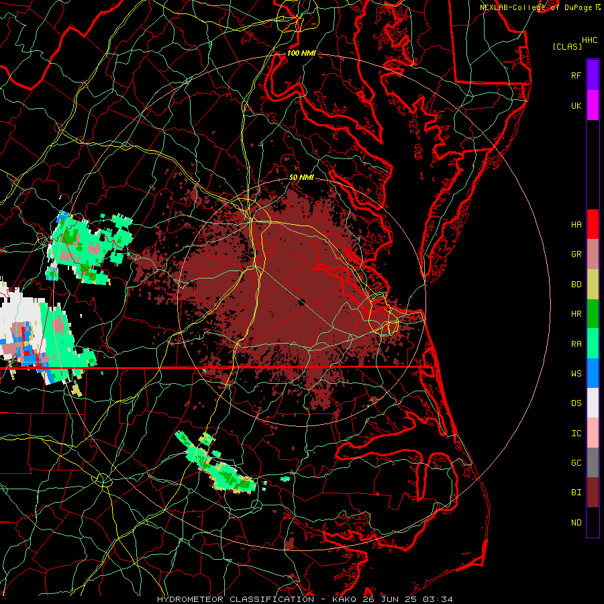The width and height of the screenshot is (604, 604).
Task: Select the dusty pink GR legend swatch
Action: (593, 254)
